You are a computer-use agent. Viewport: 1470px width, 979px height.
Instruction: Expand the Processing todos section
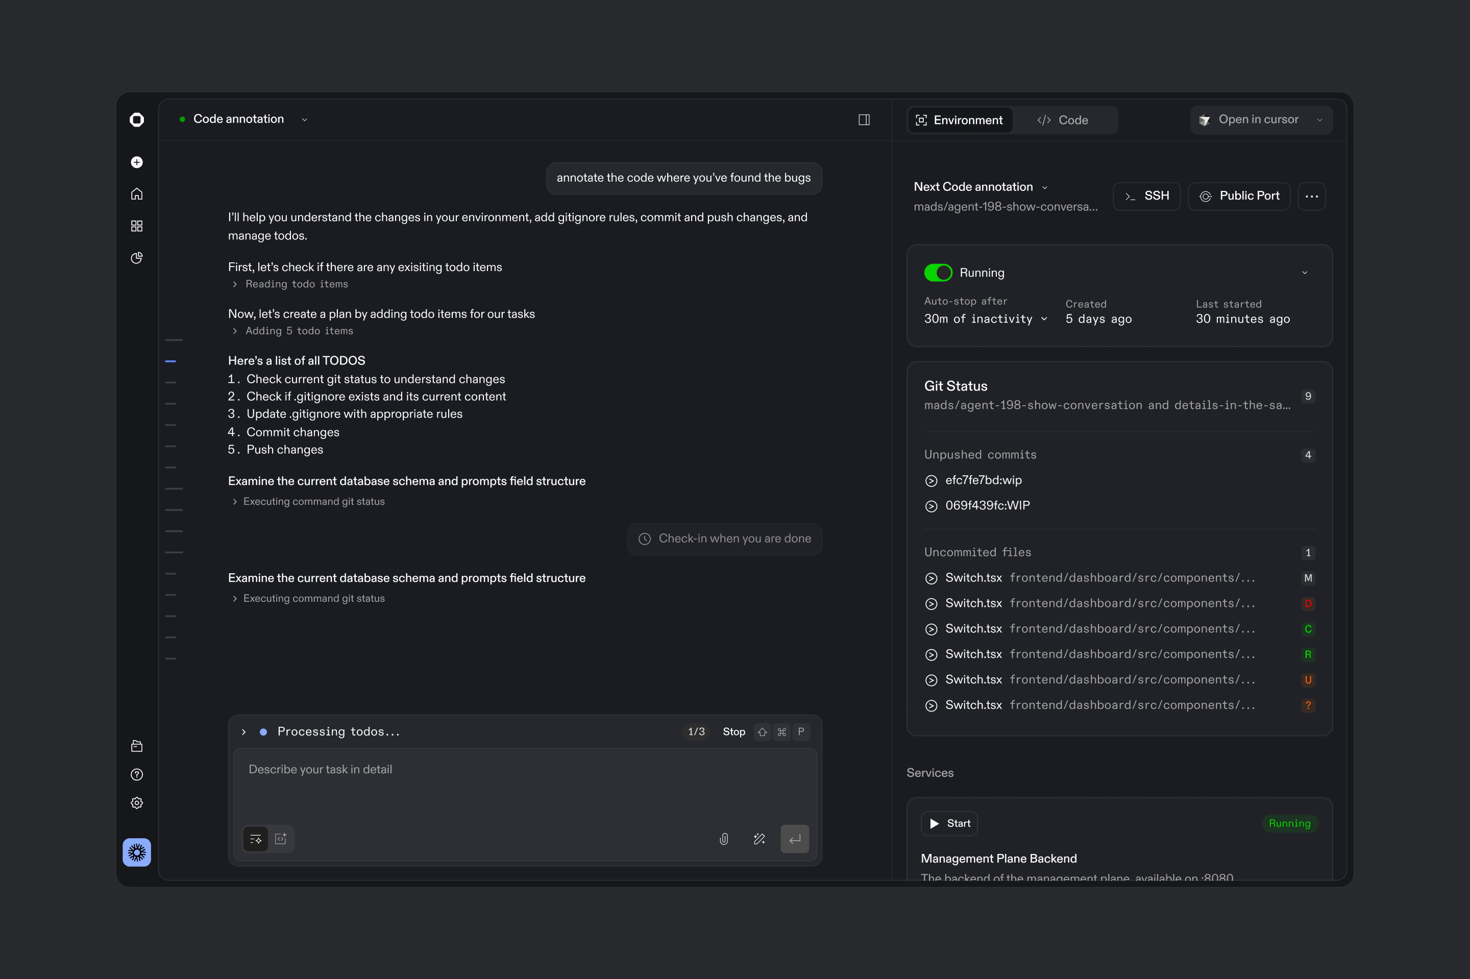243,731
